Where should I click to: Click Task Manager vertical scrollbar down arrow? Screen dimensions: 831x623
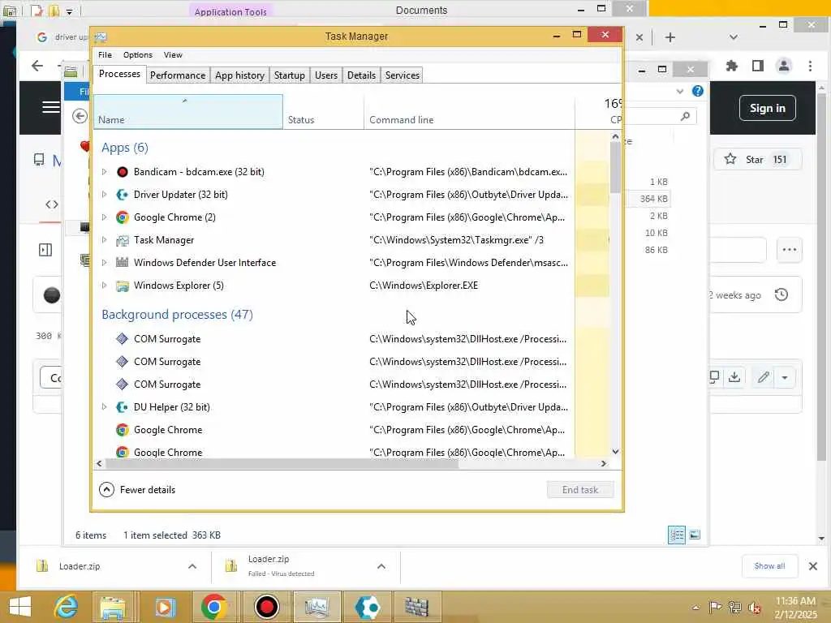[x=615, y=451]
